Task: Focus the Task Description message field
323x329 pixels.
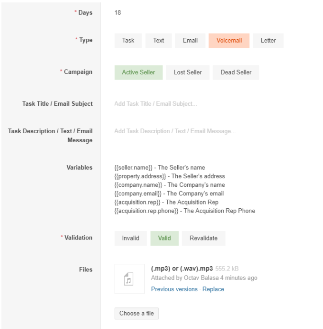Action: pos(211,131)
